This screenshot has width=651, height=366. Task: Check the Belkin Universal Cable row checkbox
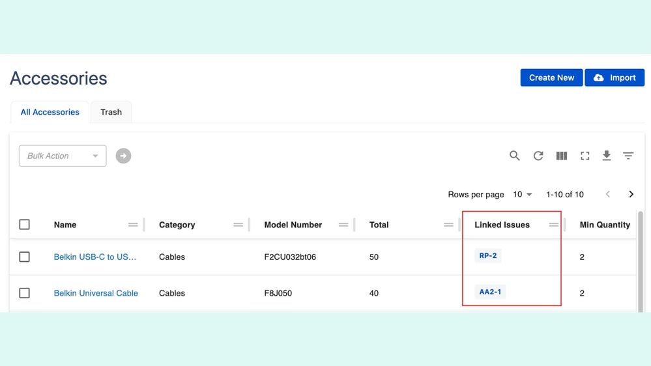pyautogui.click(x=25, y=293)
